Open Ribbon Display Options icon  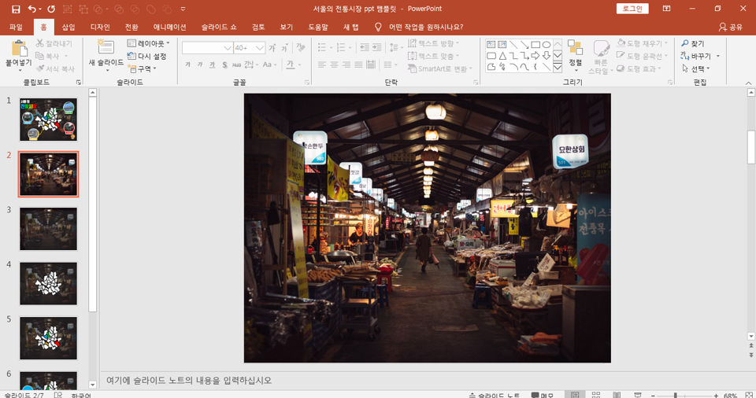pyautogui.click(x=666, y=9)
